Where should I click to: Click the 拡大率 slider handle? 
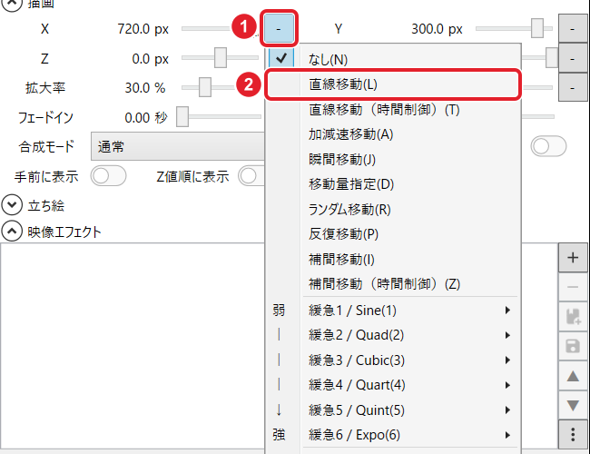pyautogui.click(x=205, y=87)
